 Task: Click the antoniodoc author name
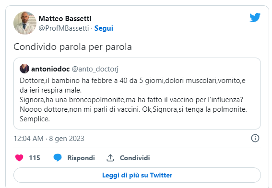50,69
